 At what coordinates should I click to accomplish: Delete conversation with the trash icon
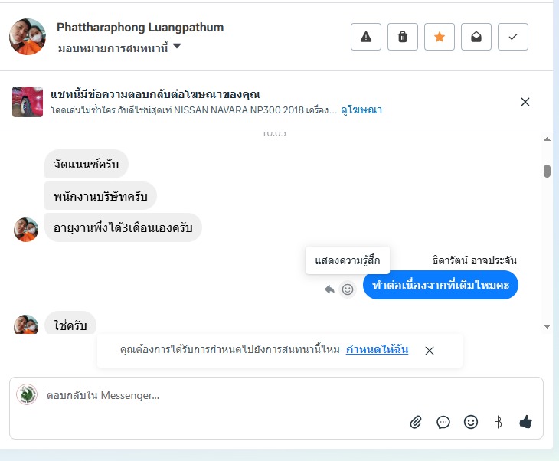(402, 38)
